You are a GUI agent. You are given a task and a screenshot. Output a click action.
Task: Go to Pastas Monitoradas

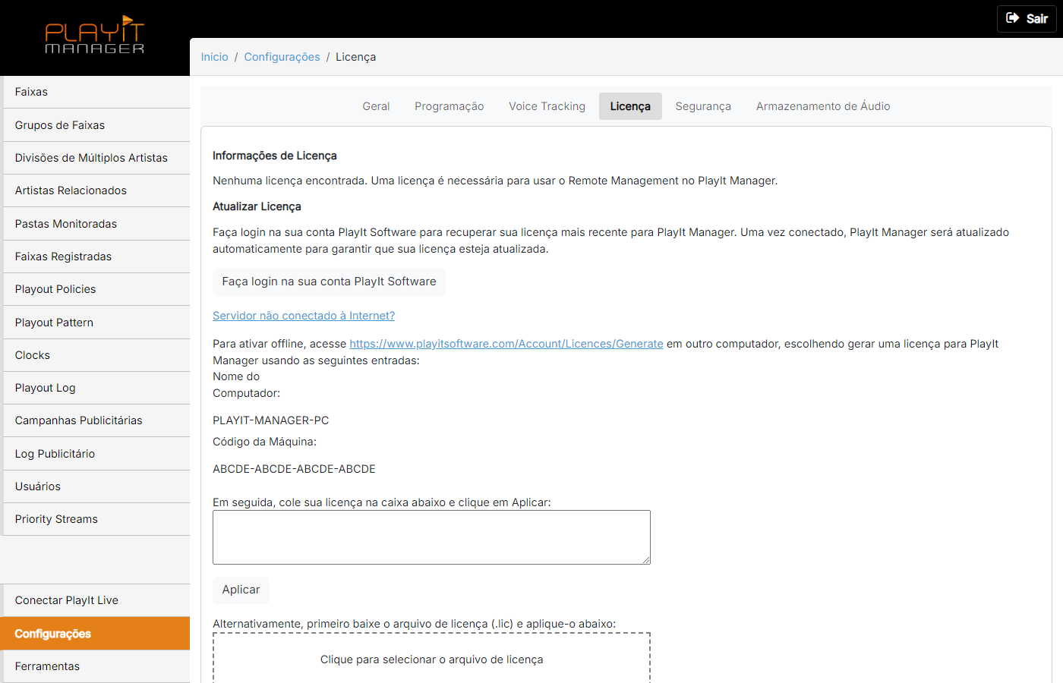coord(96,224)
